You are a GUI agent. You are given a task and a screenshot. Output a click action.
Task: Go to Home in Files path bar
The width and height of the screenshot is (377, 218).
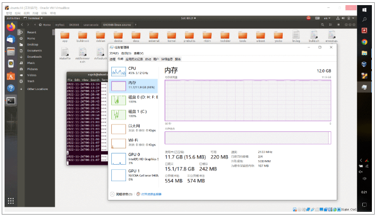45,25
